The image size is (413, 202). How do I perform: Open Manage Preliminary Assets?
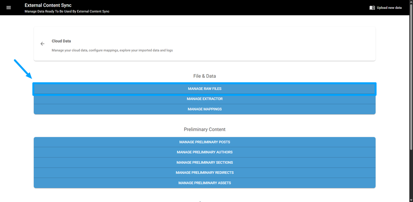click(205, 183)
